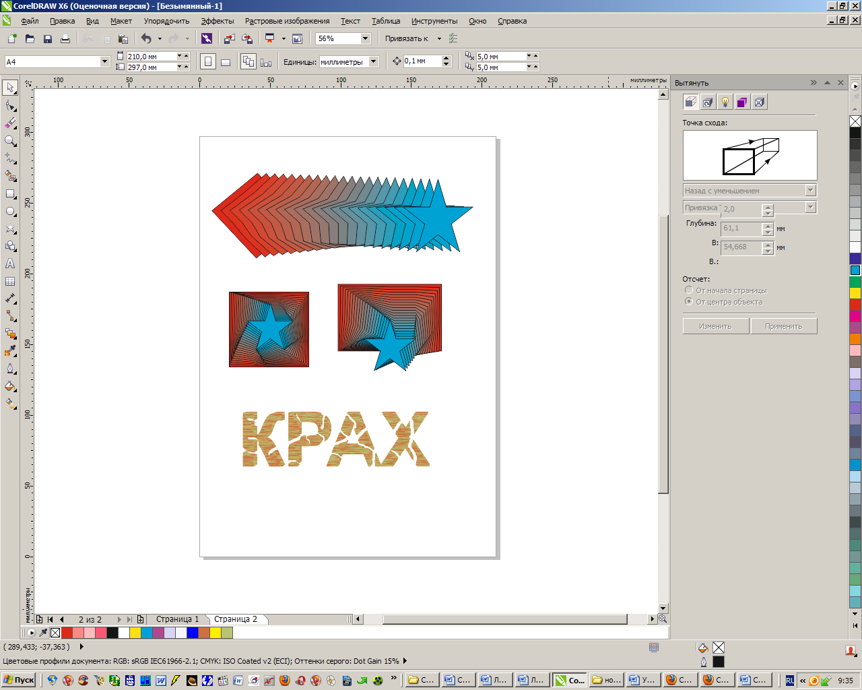The height and width of the screenshot is (690, 862).
Task: Click the nudge offset field 0,1 мм
Action: (422, 61)
